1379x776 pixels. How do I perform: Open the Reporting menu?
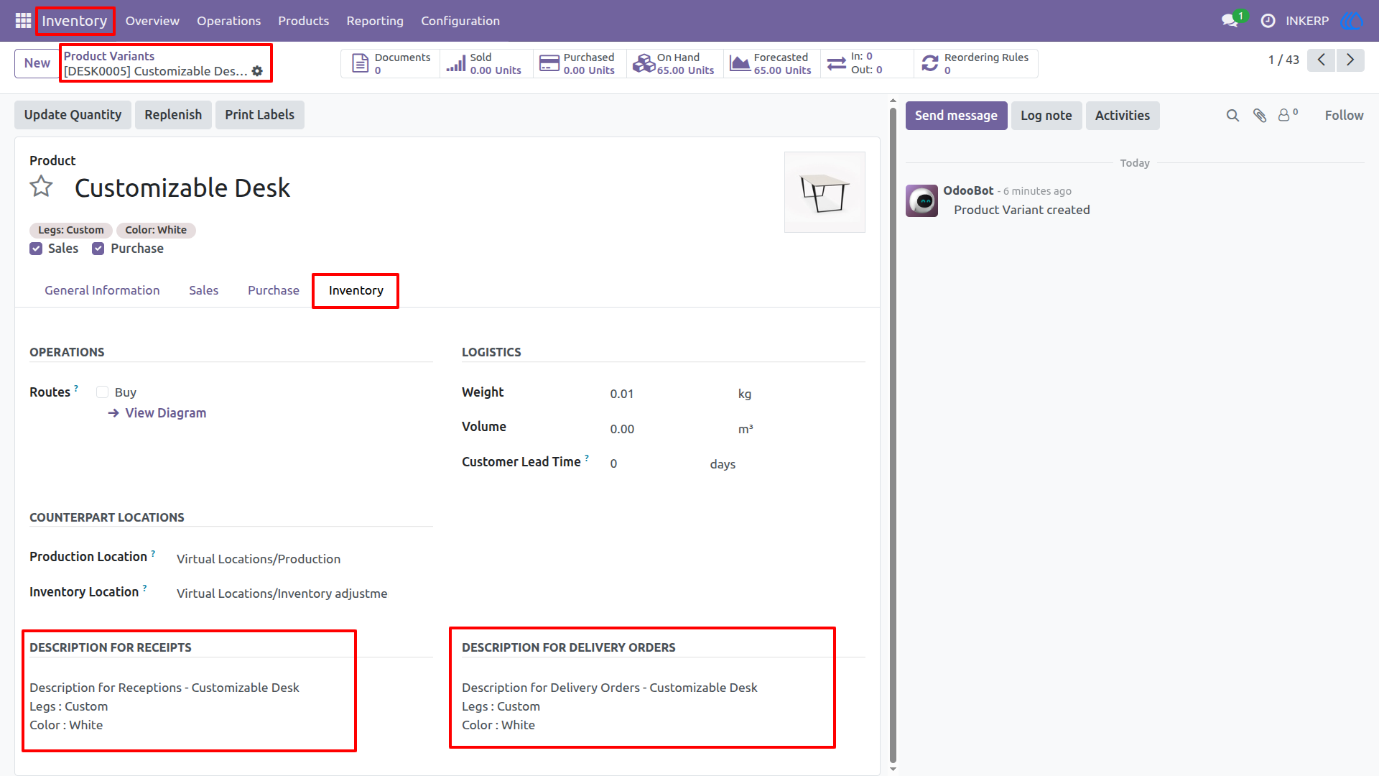coord(374,21)
